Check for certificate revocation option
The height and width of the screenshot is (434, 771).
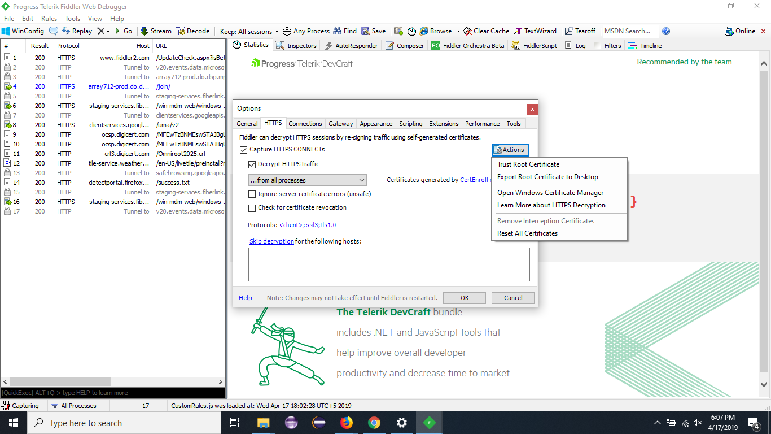tap(252, 207)
